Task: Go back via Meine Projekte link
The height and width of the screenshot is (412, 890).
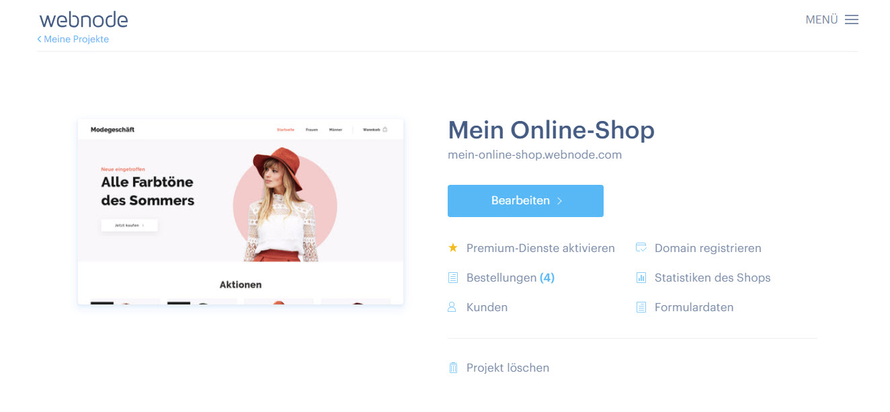Action: point(73,40)
